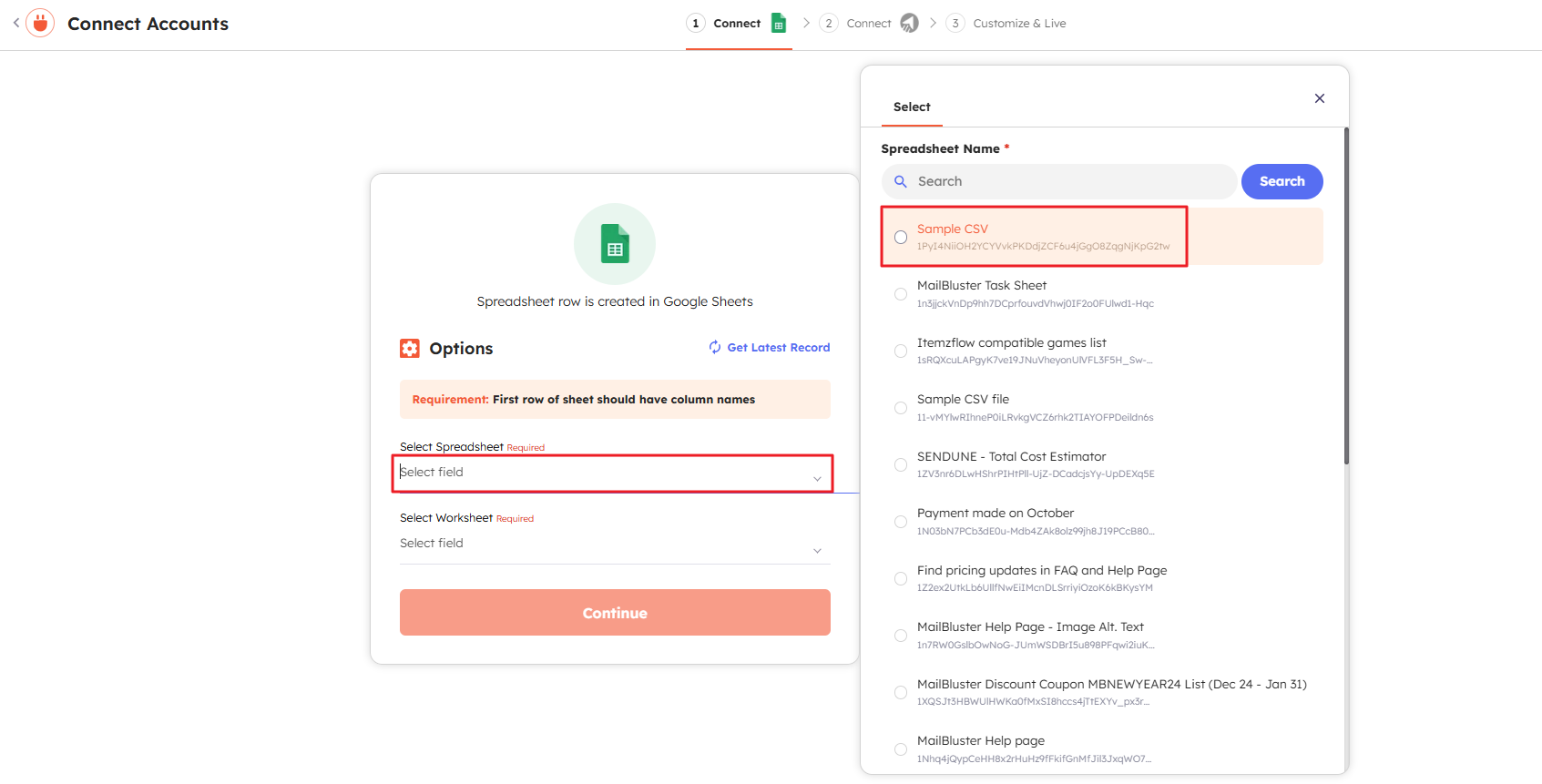Screen dimensions: 1542x784
Task: Click the Spreadsheet Name search field
Action: 1070,181
